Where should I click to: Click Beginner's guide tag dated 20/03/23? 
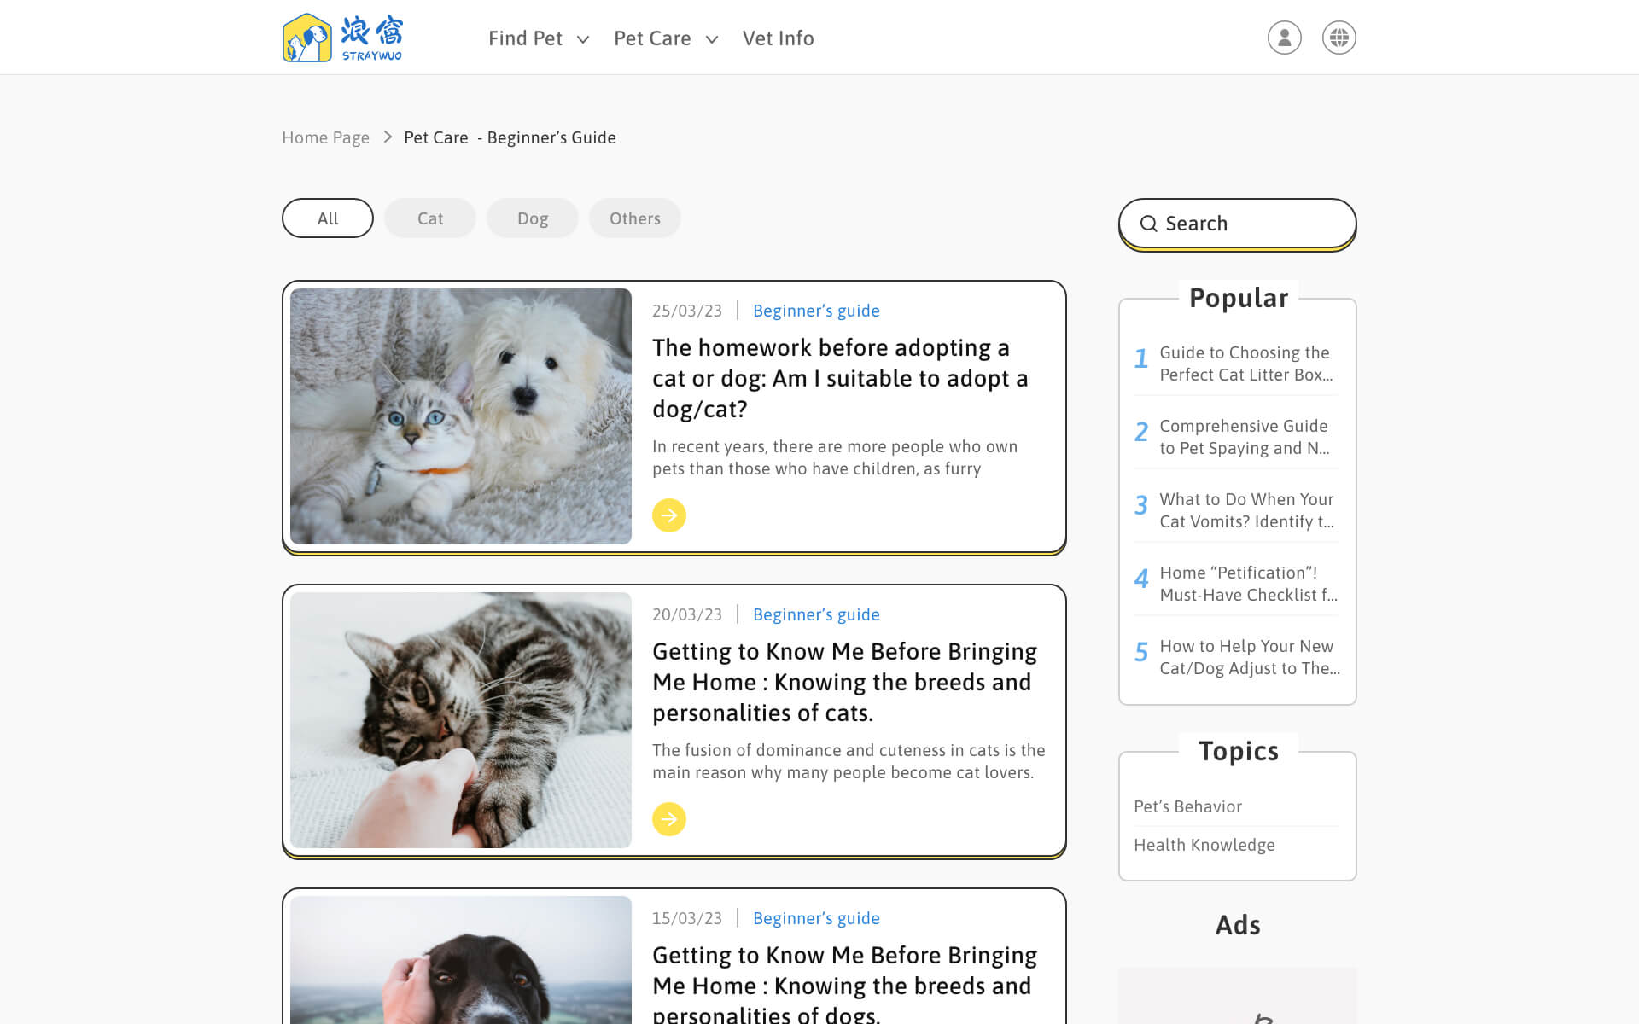(x=816, y=614)
